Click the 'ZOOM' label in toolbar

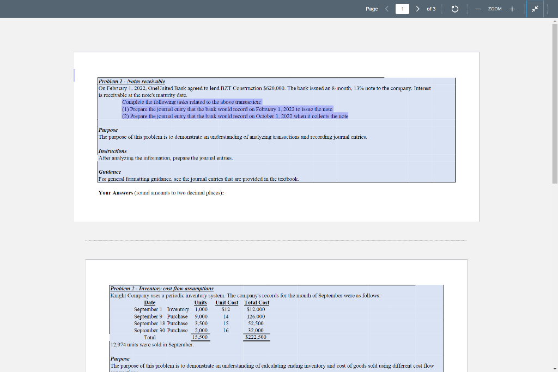[495, 9]
